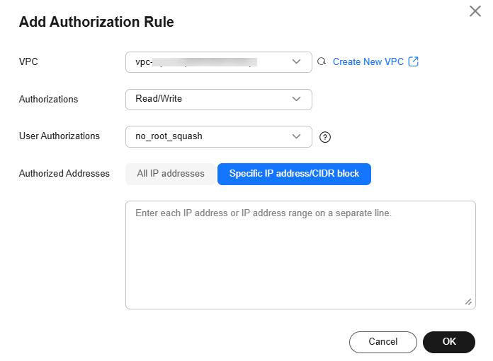This screenshot has width=493, height=361.
Task: Click the Create New VPC link
Action: [368, 62]
